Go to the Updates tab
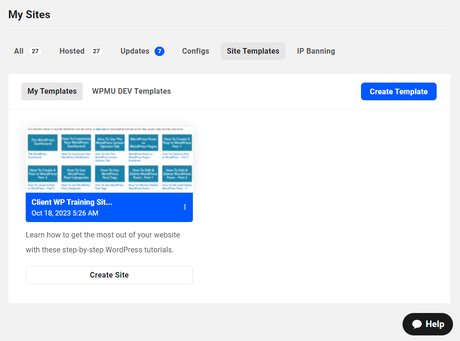The width and height of the screenshot is (460, 341). [x=134, y=51]
